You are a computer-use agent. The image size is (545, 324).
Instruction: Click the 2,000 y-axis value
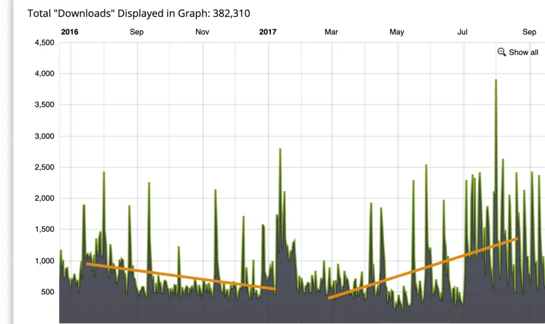(x=45, y=198)
